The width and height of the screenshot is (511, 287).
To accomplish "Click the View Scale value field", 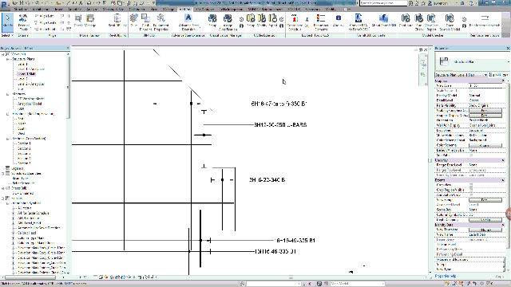I will [x=485, y=85].
